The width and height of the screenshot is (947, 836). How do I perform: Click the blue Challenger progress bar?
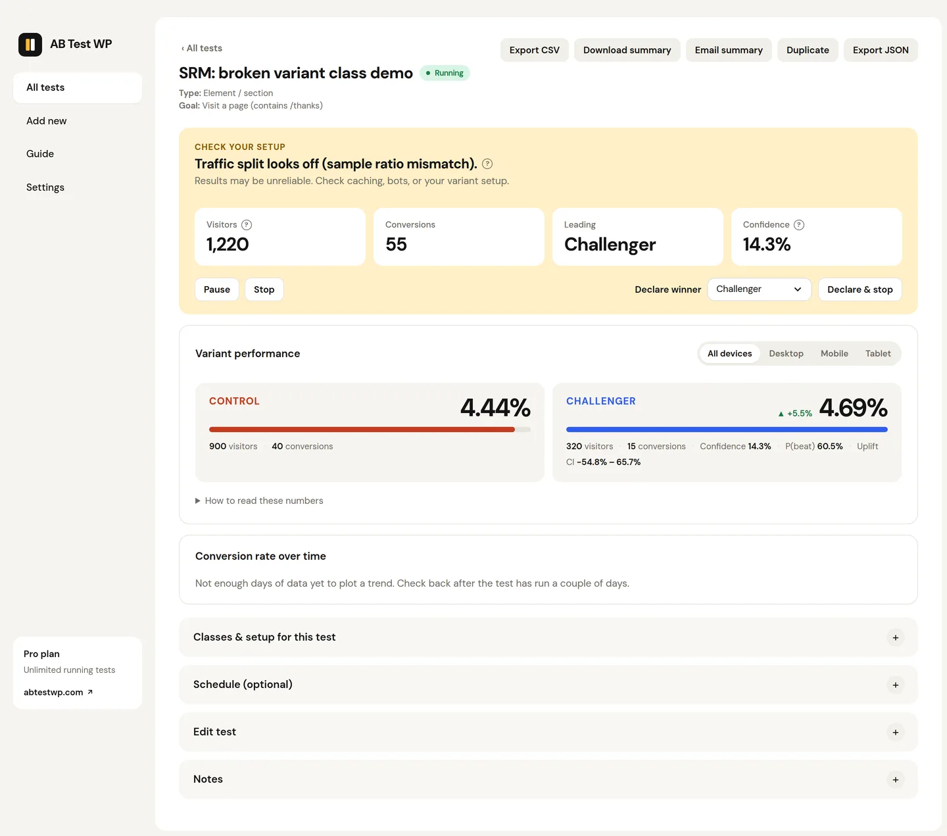click(x=727, y=430)
